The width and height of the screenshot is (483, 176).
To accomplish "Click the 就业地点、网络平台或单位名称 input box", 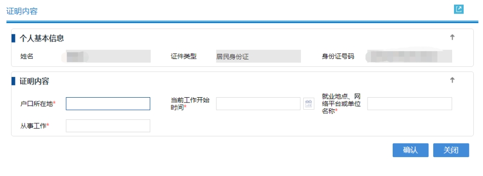I will (410, 103).
